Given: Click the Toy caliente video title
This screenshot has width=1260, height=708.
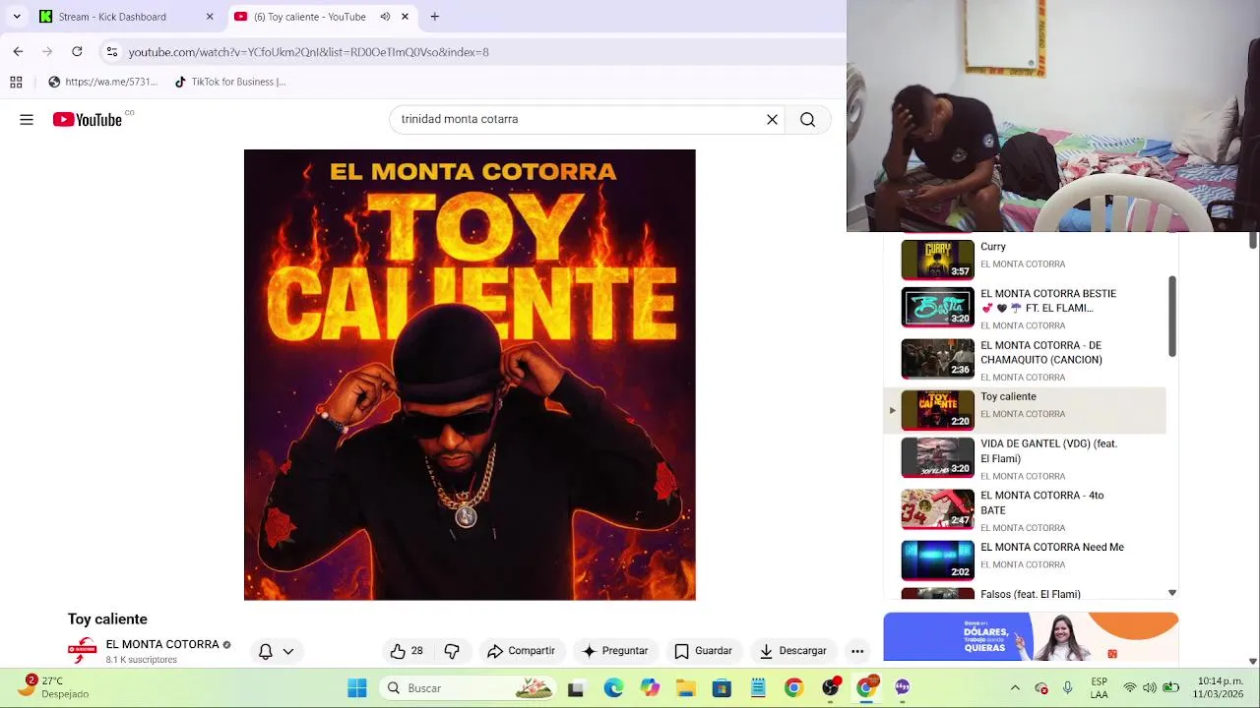Looking at the screenshot, I should coord(107,619).
